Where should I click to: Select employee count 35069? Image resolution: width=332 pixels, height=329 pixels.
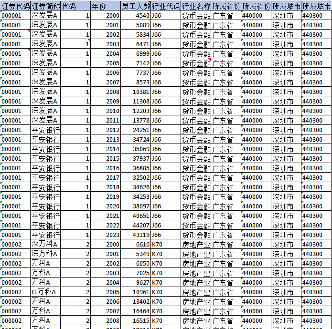pos(136,149)
